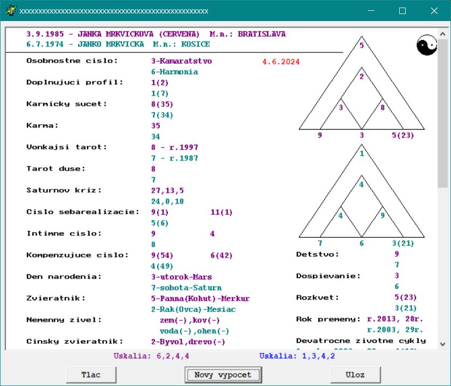451x386 pixels.
Task: Start a new calculation with Novy vypocet
Action: [223, 375]
